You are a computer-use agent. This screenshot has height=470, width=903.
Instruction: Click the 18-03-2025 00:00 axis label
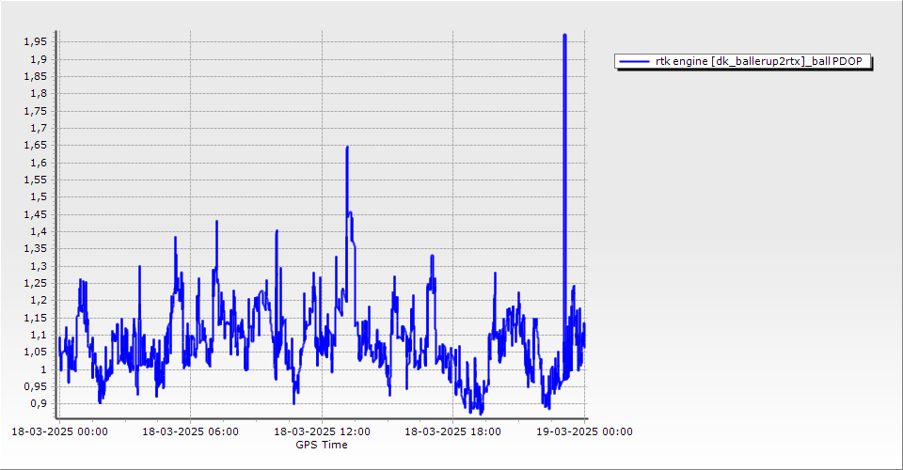point(59,431)
